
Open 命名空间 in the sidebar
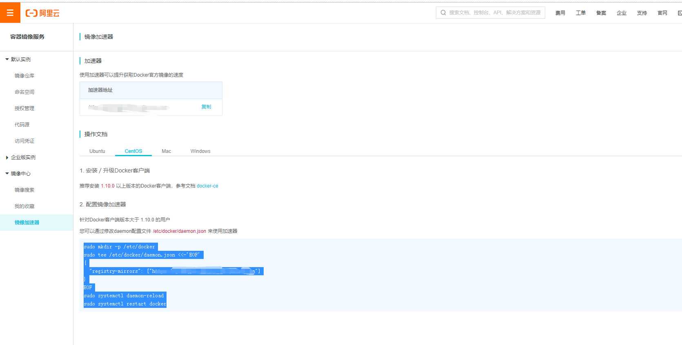24,92
